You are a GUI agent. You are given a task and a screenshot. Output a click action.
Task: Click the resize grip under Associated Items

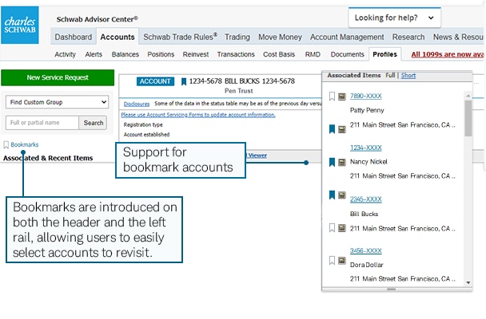point(391,289)
